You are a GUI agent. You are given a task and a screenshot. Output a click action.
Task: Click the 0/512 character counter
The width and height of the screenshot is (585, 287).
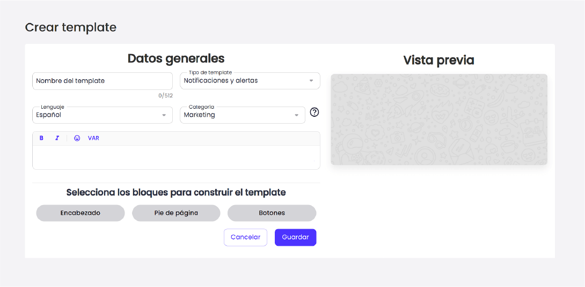(x=165, y=96)
